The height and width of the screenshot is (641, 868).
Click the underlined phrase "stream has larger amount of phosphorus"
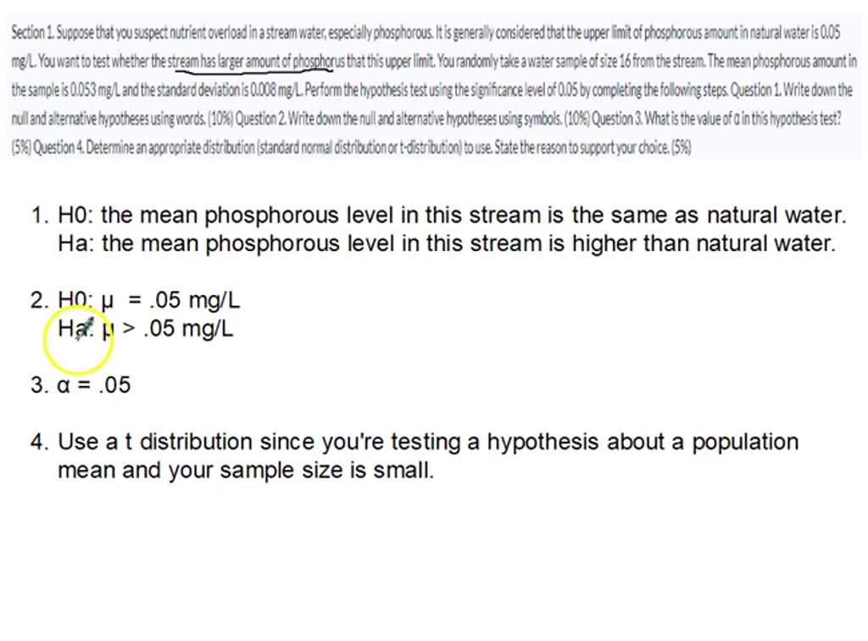coord(250,62)
